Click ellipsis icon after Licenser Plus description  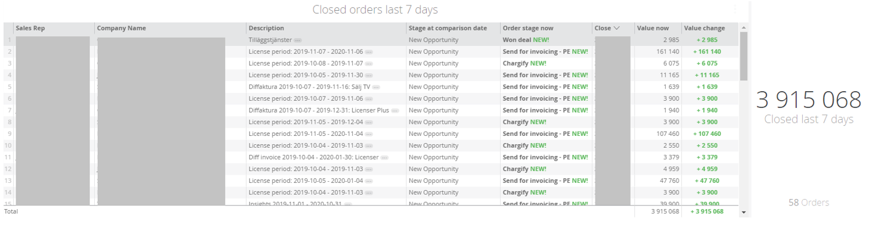pos(395,110)
